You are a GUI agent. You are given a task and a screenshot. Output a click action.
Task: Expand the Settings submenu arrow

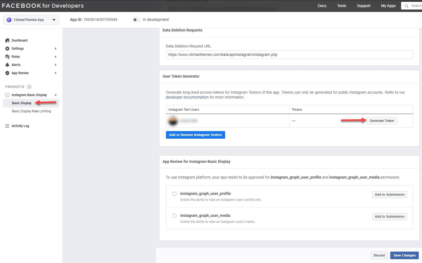(56, 49)
